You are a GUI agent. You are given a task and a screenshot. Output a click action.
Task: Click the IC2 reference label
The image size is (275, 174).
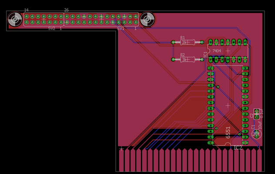[x=238, y=148]
